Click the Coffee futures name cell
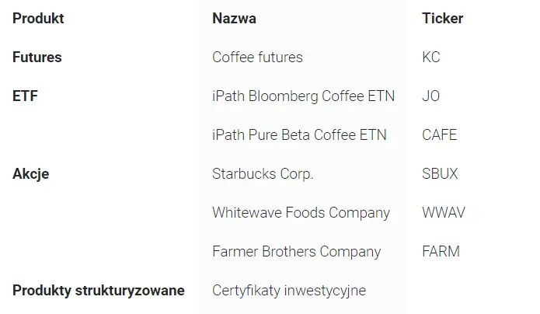Screen dimensions: 540x314 click(x=257, y=58)
